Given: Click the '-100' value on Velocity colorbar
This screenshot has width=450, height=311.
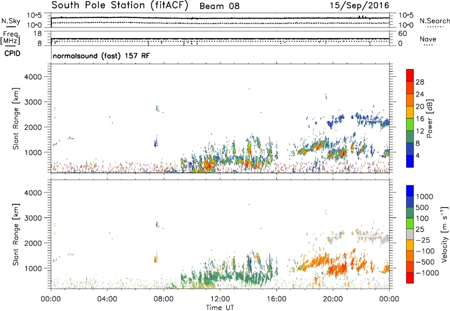Looking at the screenshot, I should pyautogui.click(x=425, y=251).
